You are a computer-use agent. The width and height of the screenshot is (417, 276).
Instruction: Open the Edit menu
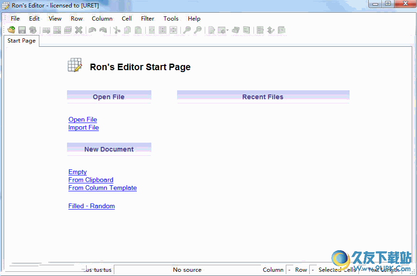coord(34,19)
